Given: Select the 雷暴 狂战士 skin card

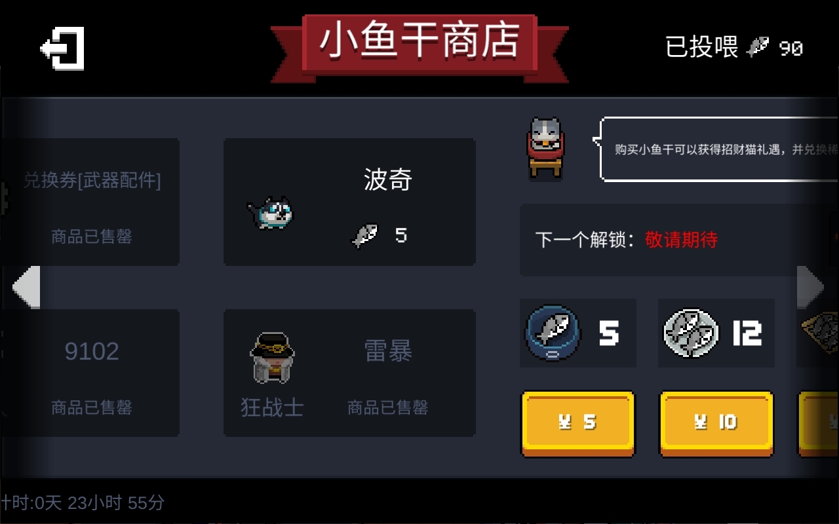Looking at the screenshot, I should [x=349, y=373].
